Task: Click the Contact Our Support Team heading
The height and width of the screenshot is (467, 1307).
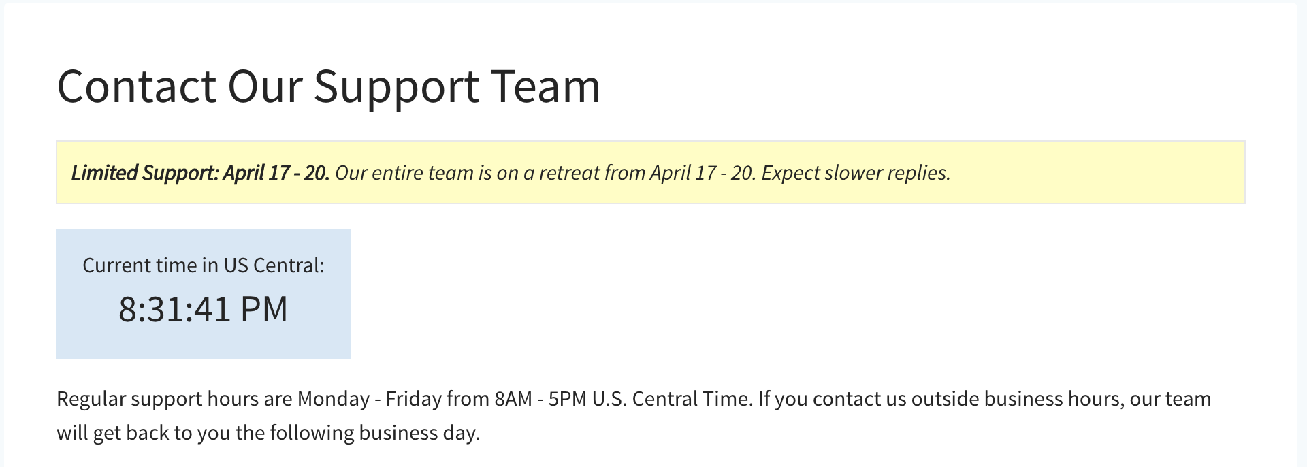Action: point(329,87)
